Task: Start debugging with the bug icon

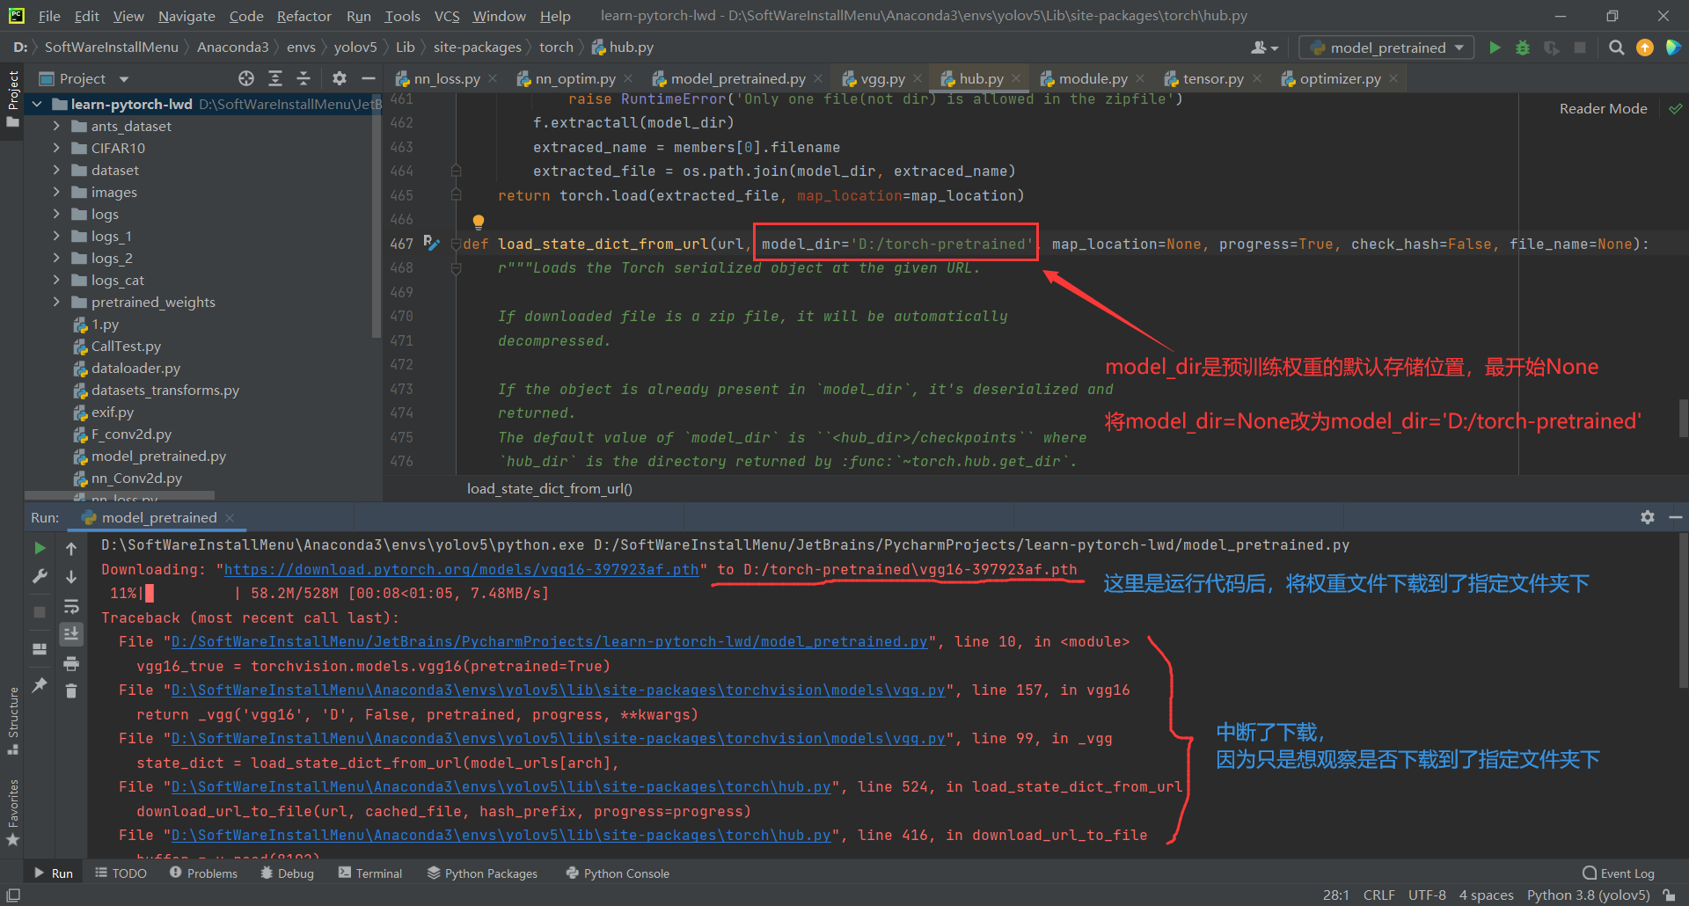Action: pyautogui.click(x=1523, y=47)
